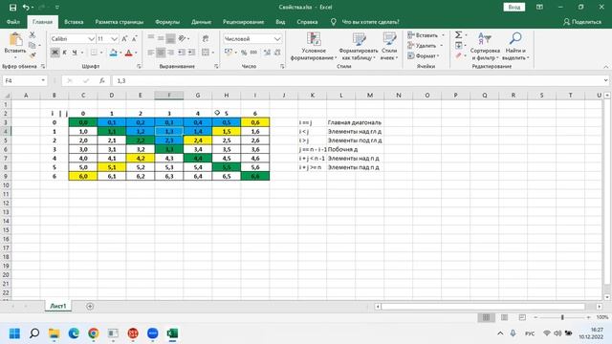
Task: Click the Name Box showing F4
Action: [24, 80]
